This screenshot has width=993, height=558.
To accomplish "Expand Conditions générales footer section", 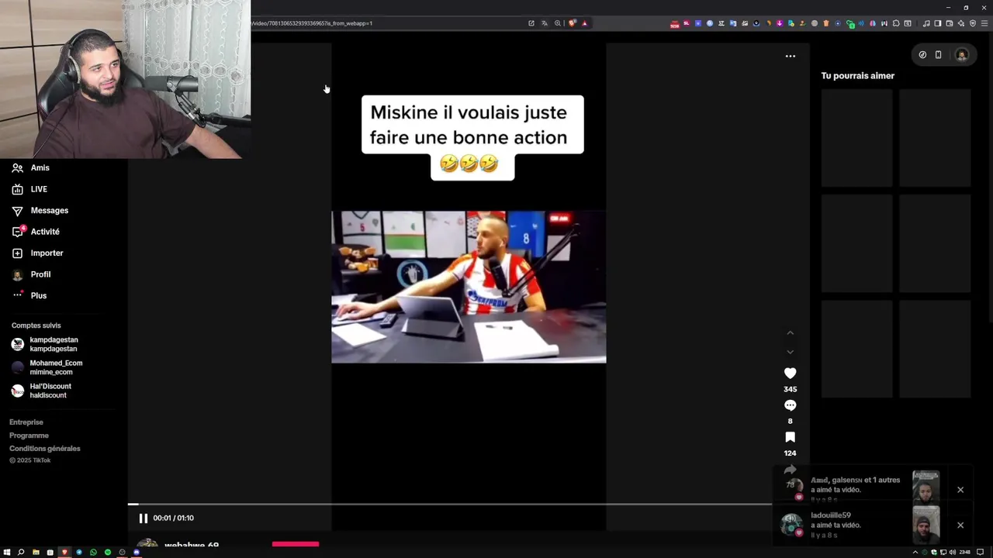I will pyautogui.click(x=45, y=449).
